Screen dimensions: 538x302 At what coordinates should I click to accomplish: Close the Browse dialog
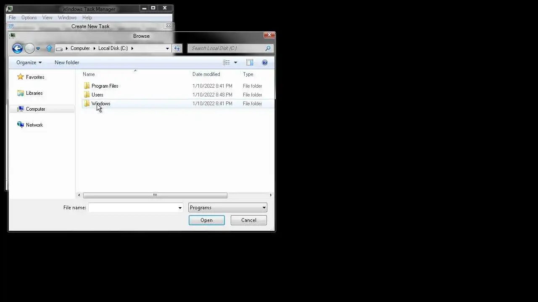click(x=269, y=35)
